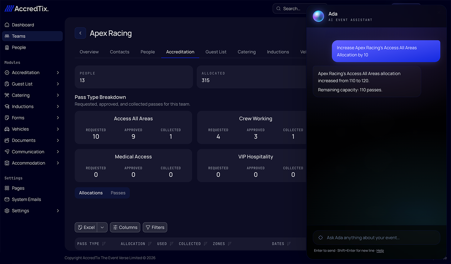451x264 pixels.
Task: Sort by Collected column icon
Action: point(206,244)
